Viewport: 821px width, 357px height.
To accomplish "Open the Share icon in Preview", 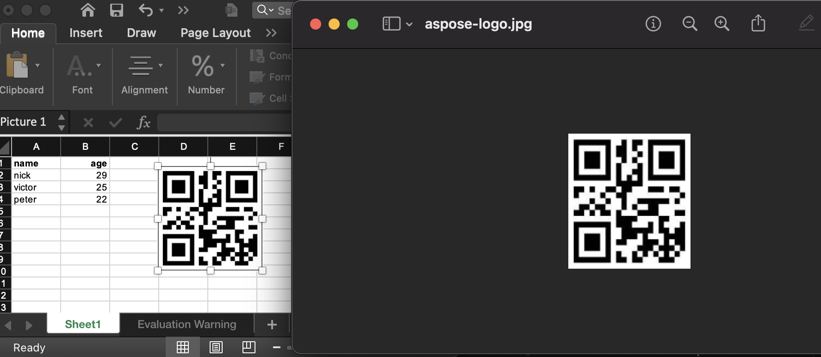I will [x=758, y=23].
